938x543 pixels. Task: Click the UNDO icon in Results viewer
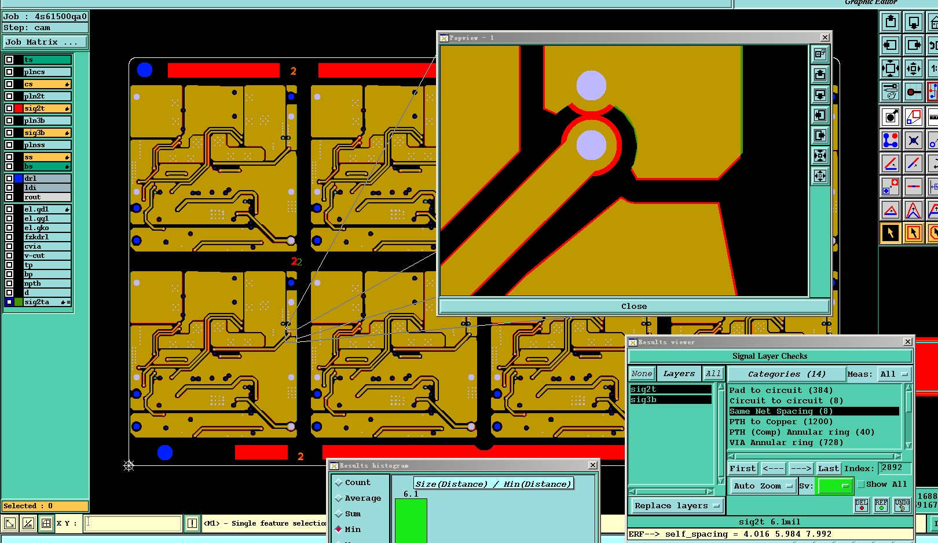coord(902,505)
